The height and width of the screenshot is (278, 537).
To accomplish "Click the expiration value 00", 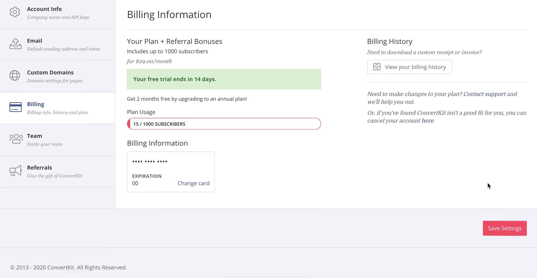I will [x=135, y=183].
